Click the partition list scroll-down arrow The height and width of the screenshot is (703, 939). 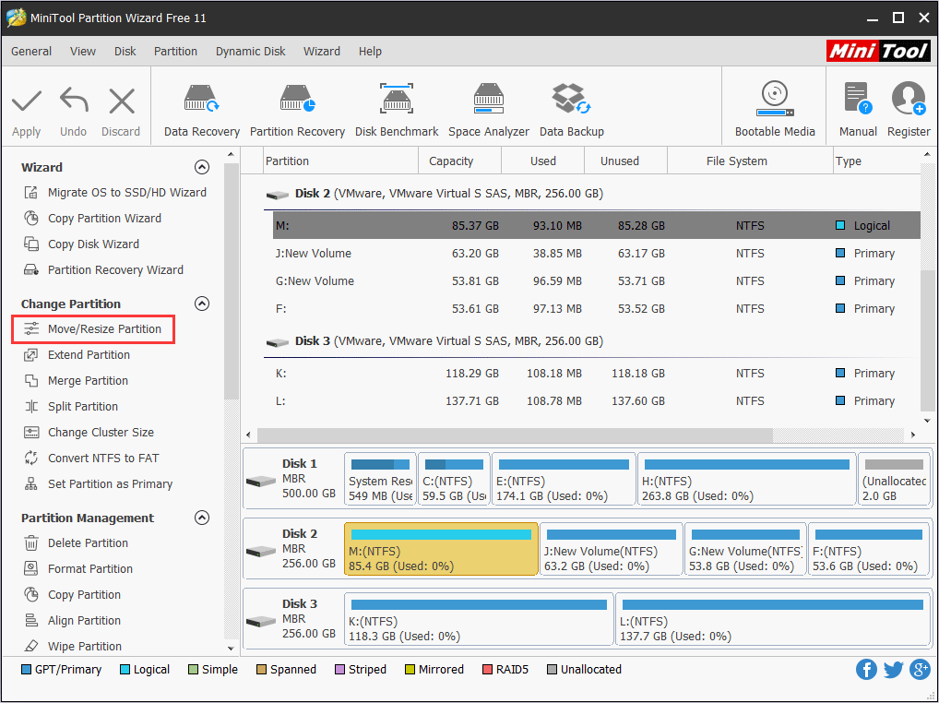click(927, 421)
